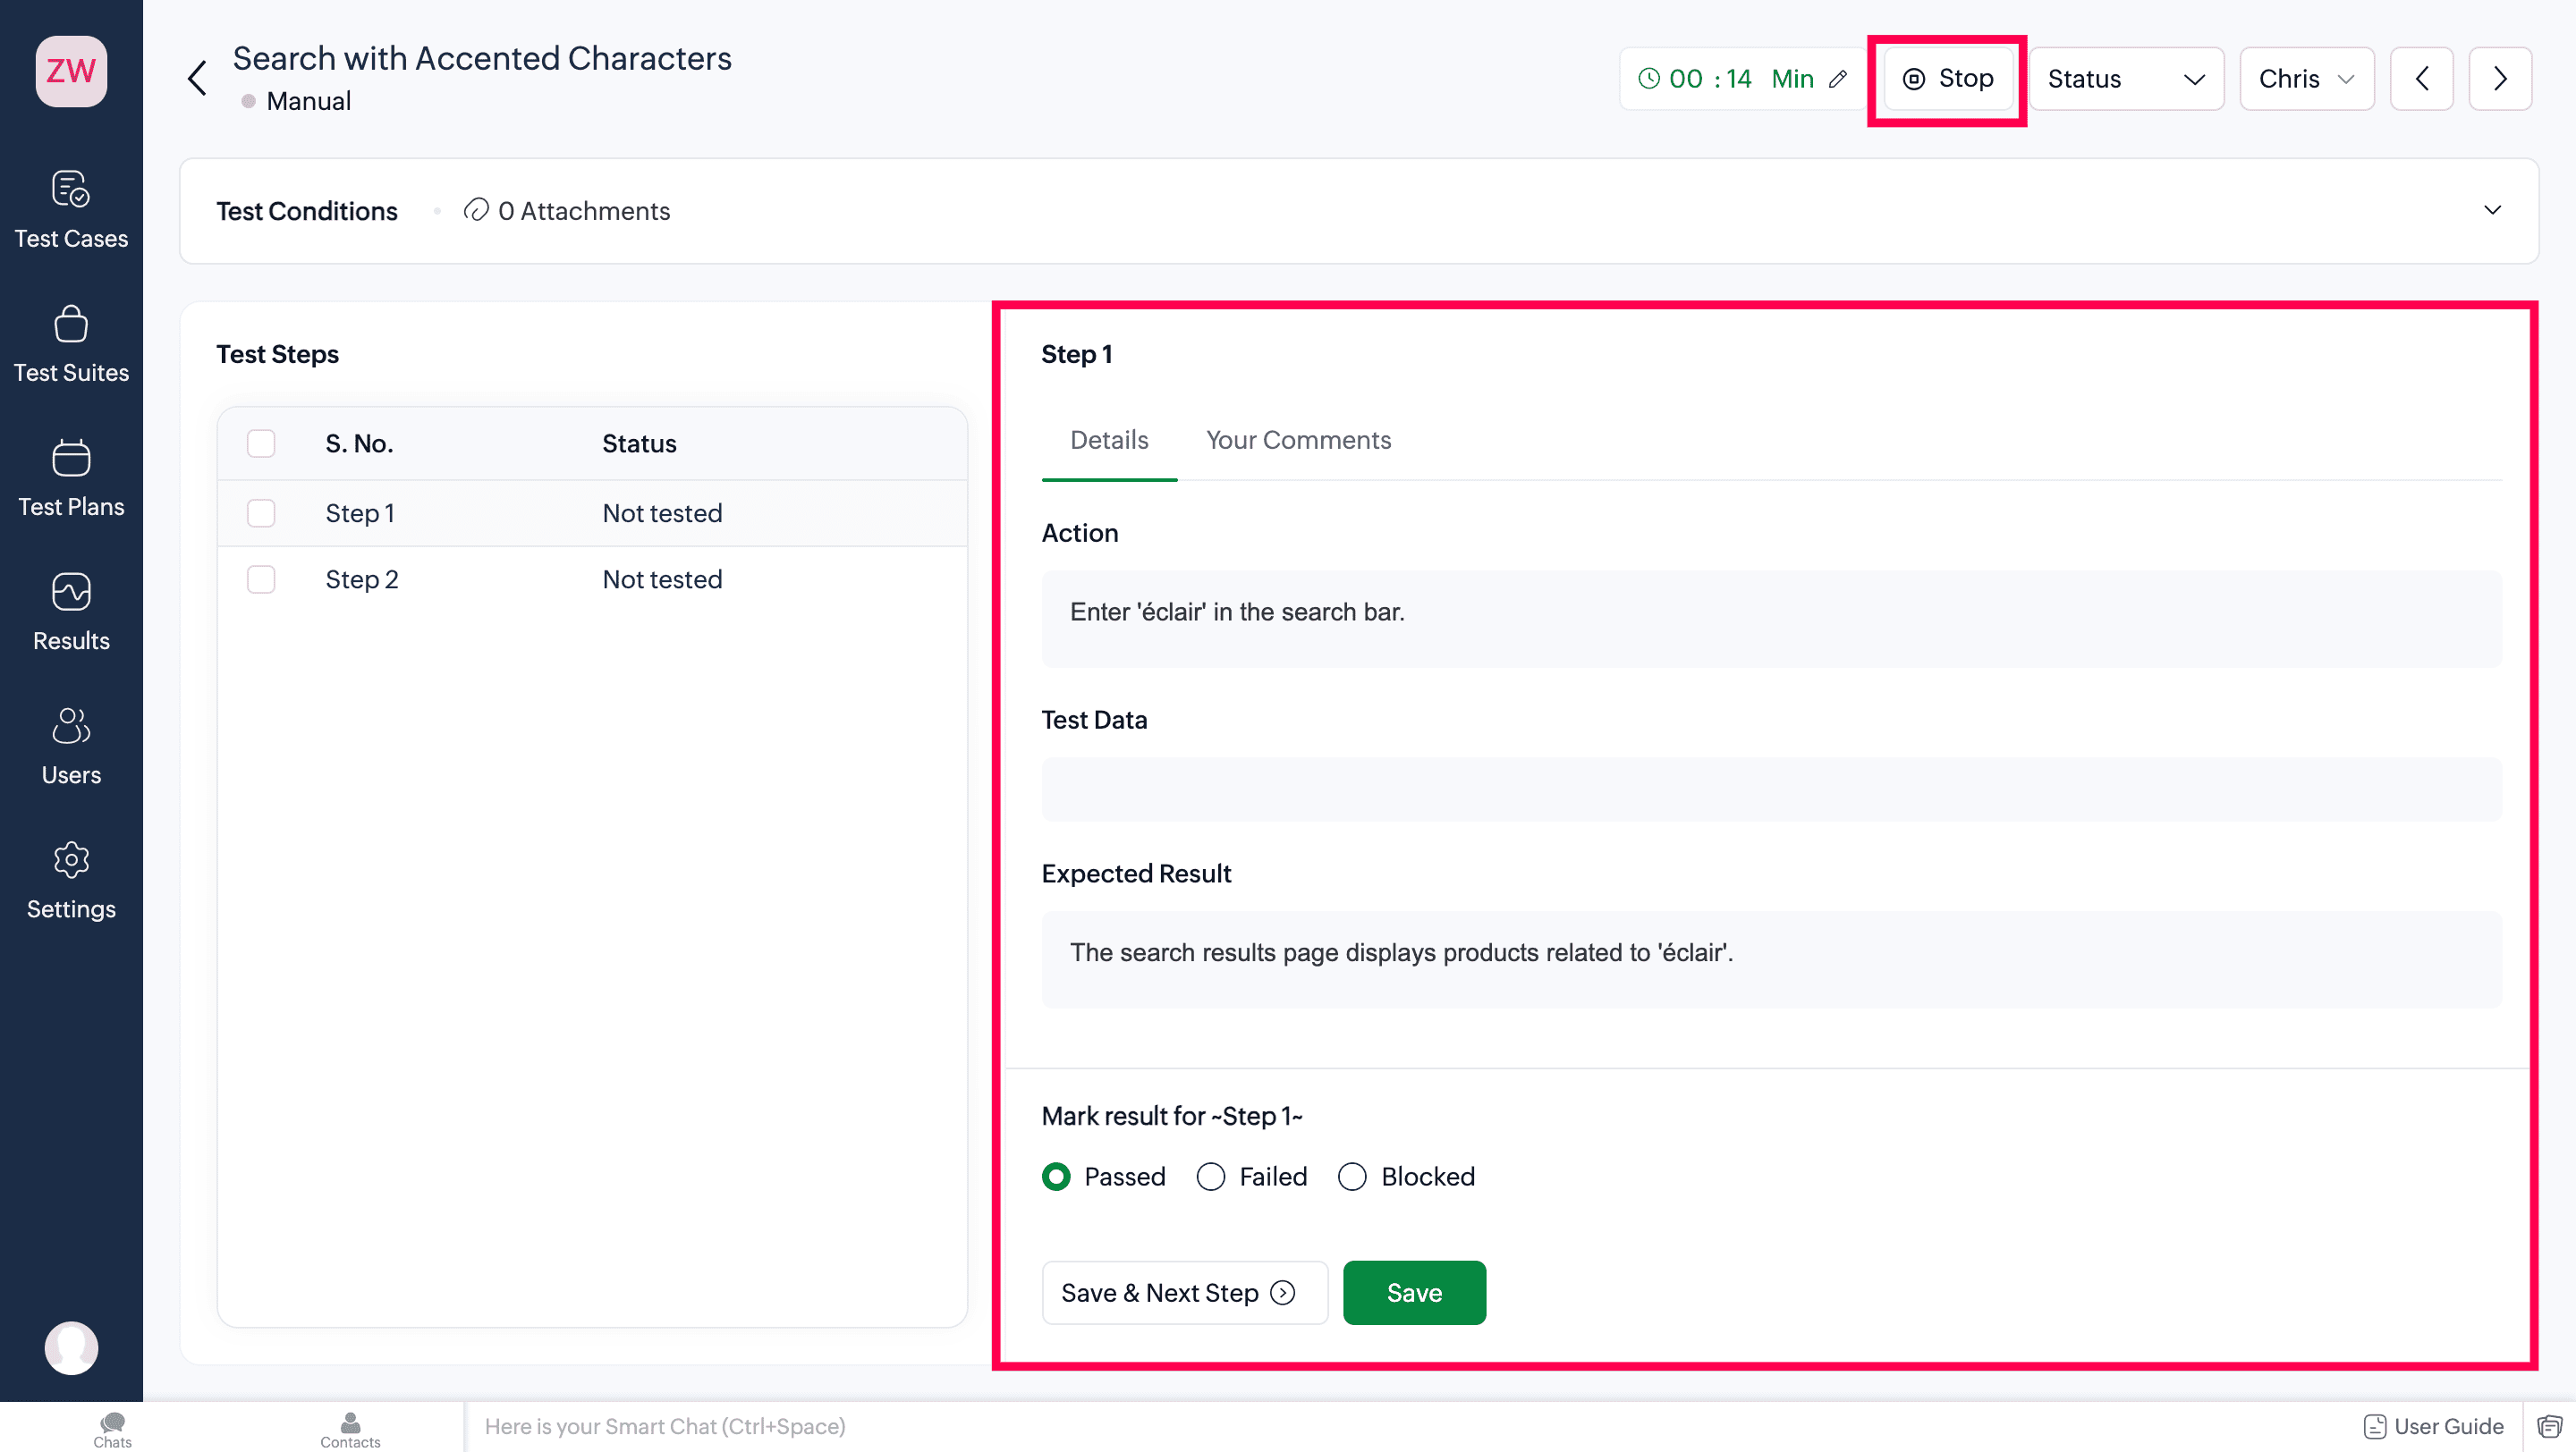This screenshot has width=2576, height=1452.
Task: Select the Blocked radio button
Action: point(1352,1177)
